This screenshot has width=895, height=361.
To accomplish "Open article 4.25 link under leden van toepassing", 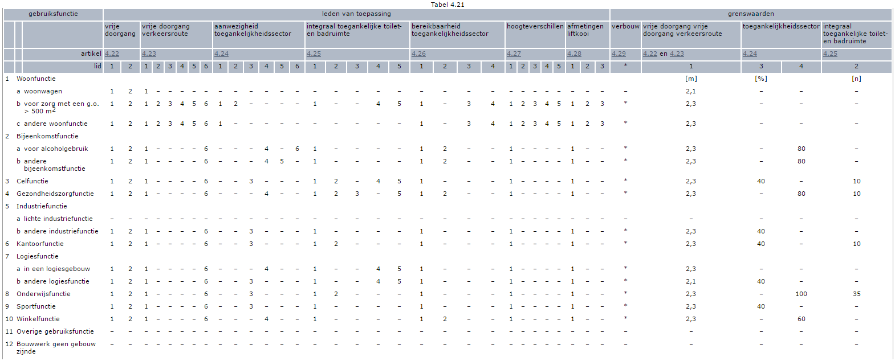I will [314, 54].
